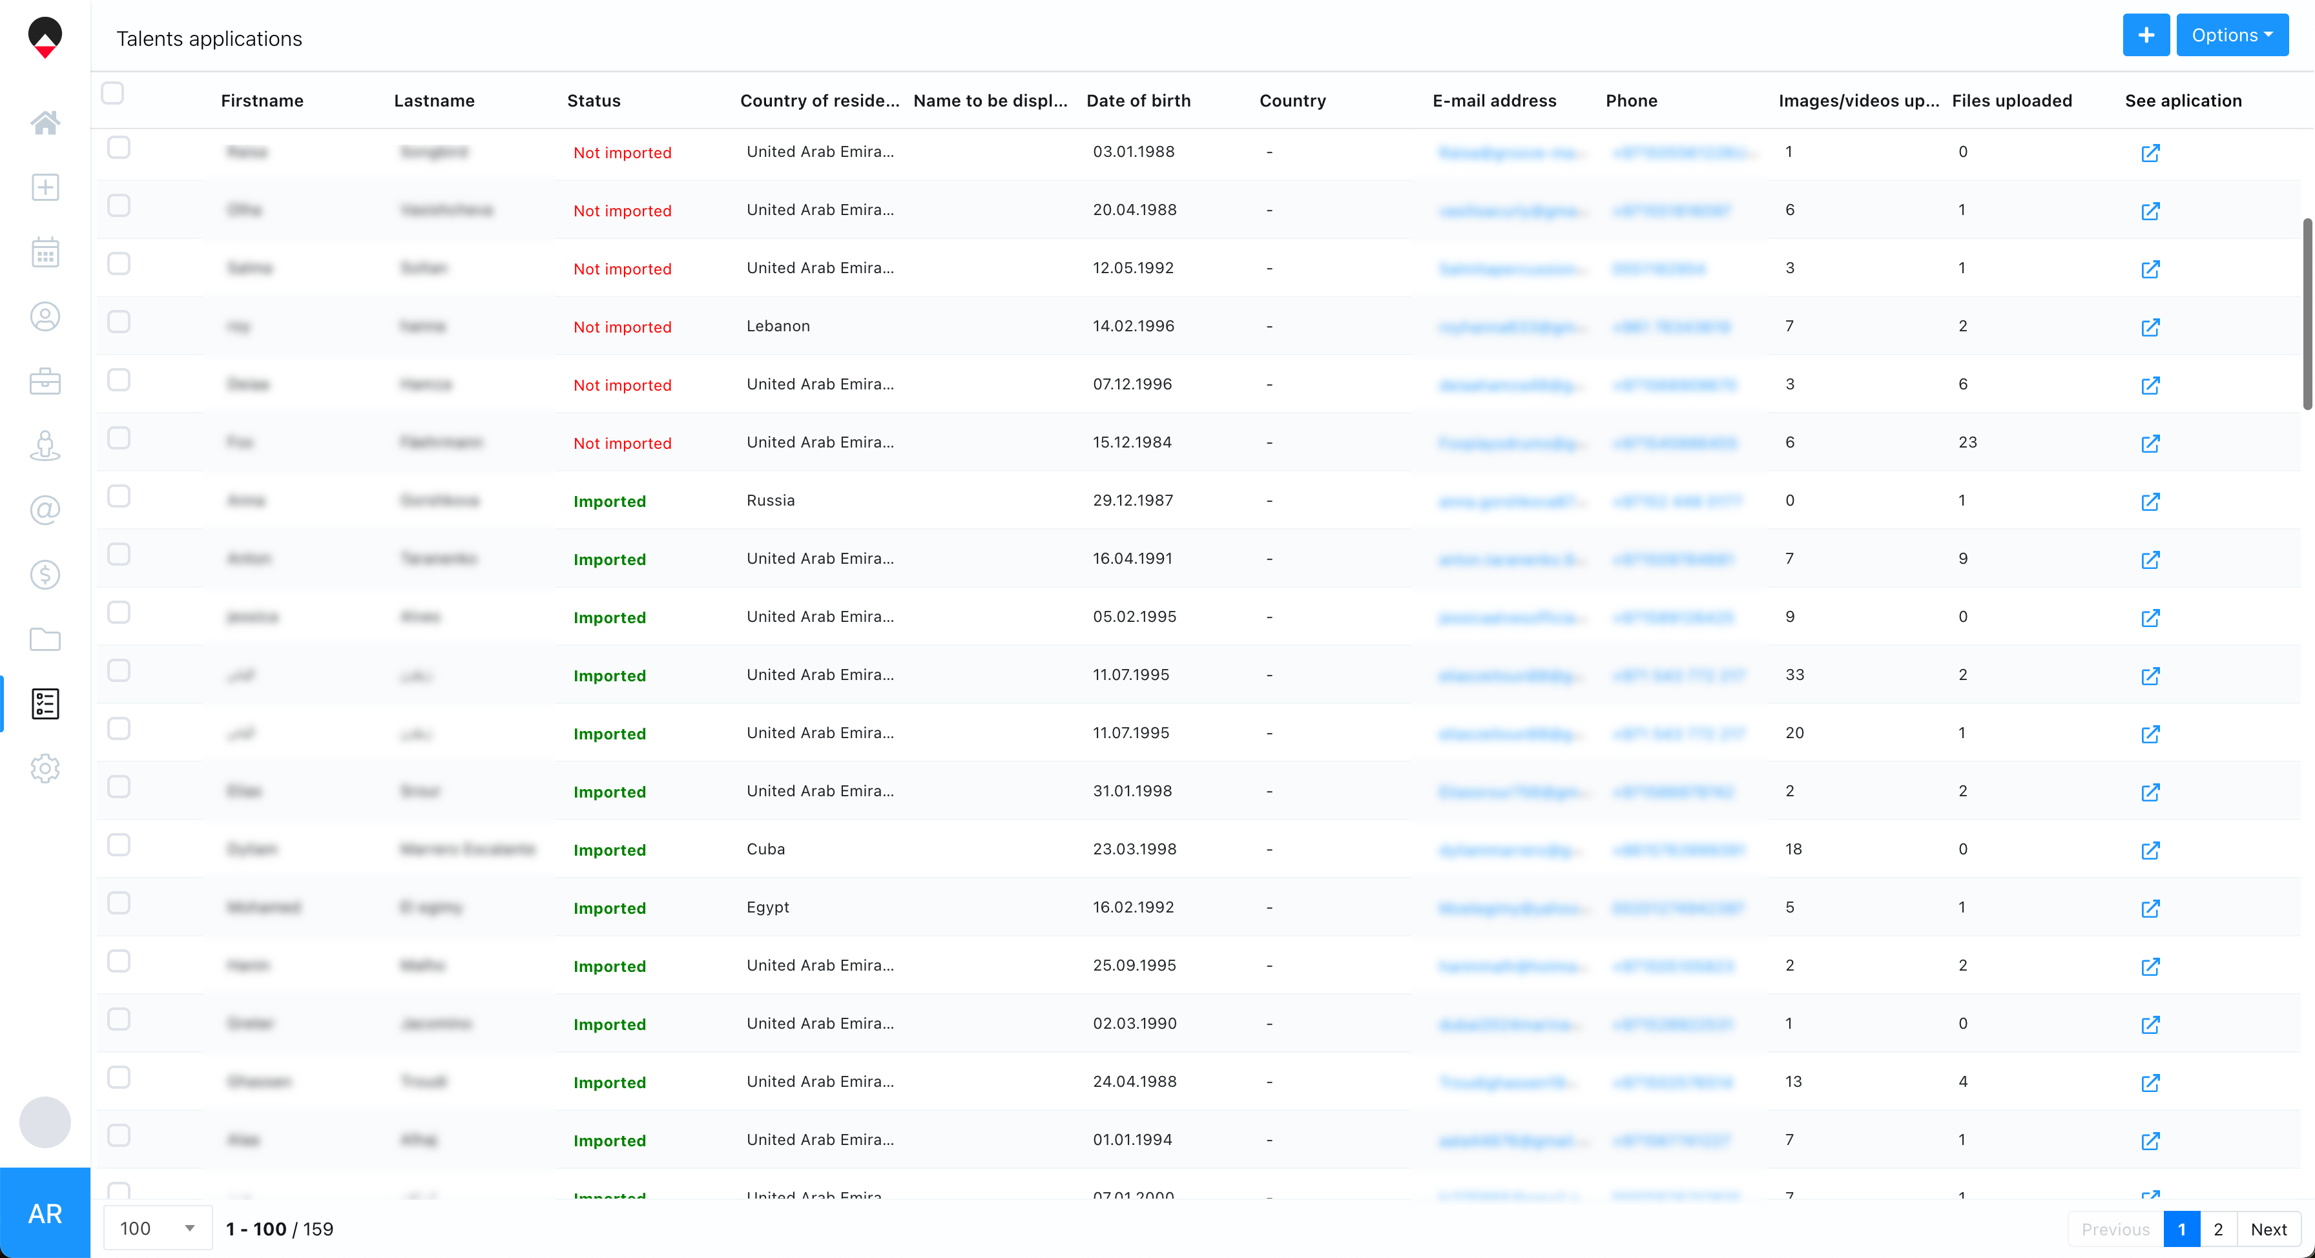
Task: Open application for row born 07.12.1996
Action: click(2150, 386)
